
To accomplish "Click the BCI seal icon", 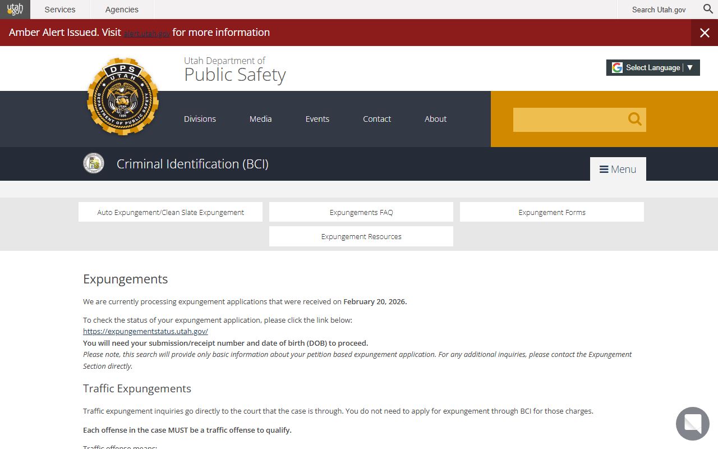I will click(94, 163).
